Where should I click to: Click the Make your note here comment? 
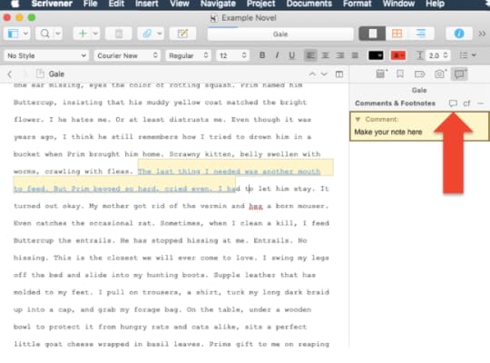point(388,132)
